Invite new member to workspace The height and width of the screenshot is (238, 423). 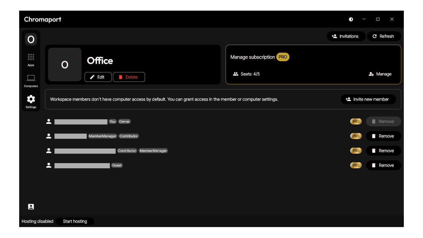368,99
